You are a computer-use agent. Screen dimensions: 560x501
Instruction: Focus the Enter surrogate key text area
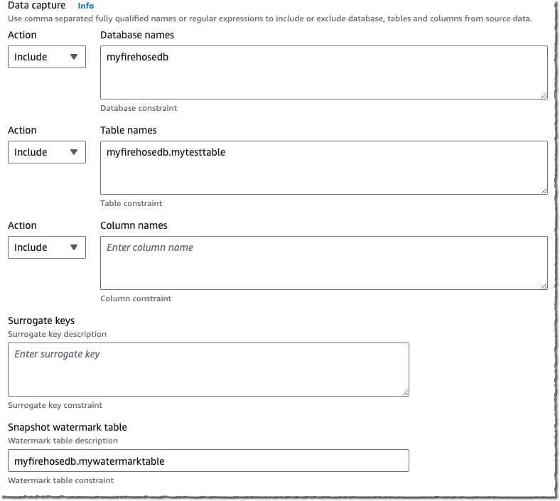pos(208,370)
